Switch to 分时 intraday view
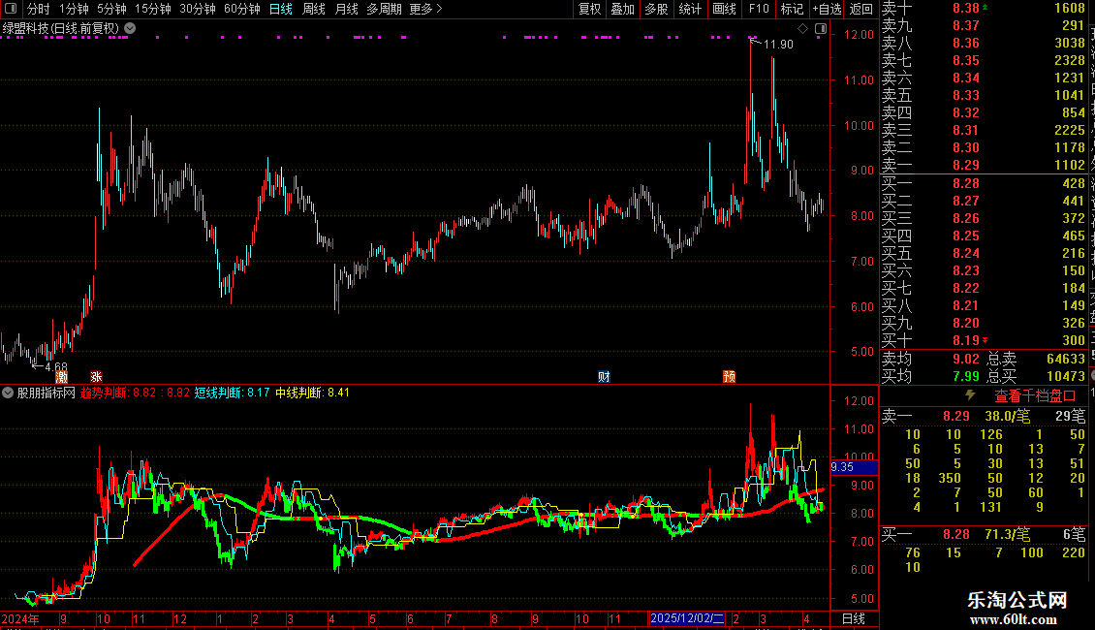This screenshot has height=630, width=1095. tap(39, 9)
